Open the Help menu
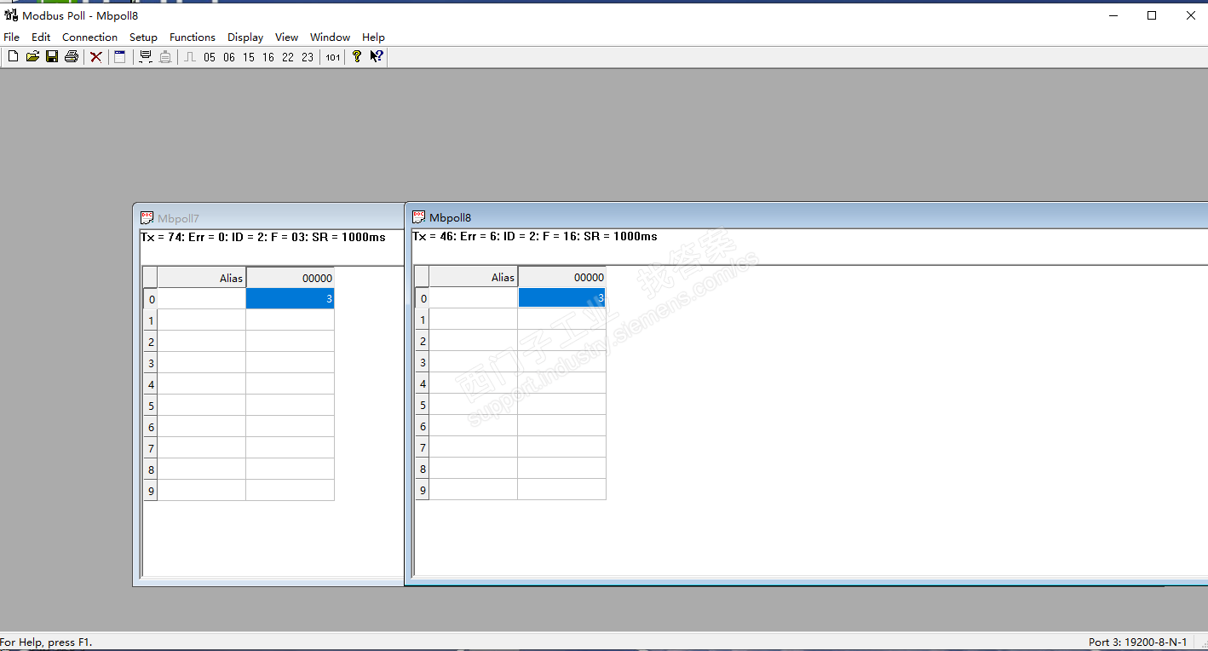 [x=373, y=37]
